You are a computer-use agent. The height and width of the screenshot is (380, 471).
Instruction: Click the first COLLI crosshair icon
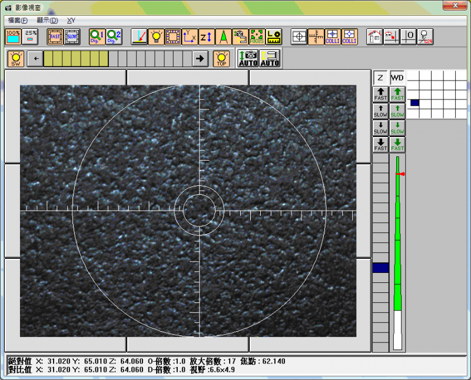tap(333, 37)
